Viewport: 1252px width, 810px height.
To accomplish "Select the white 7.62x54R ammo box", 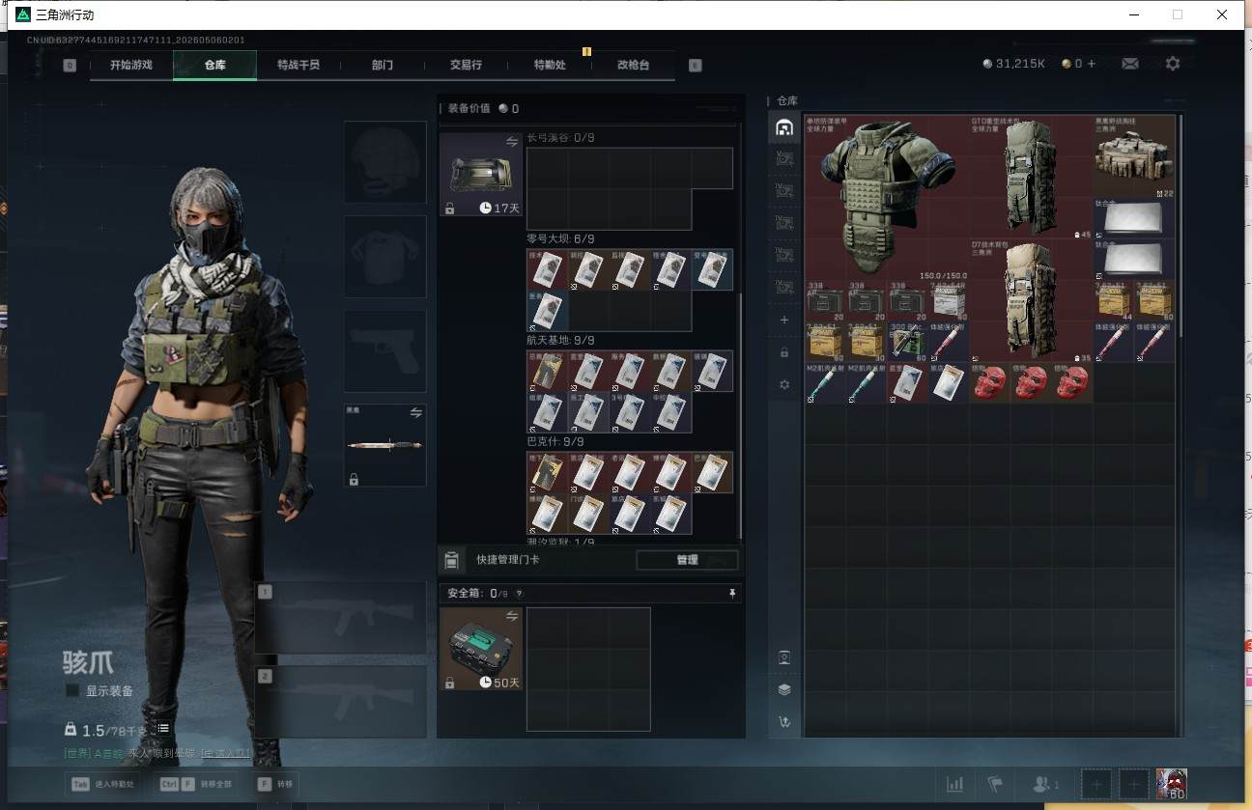I will (949, 301).
